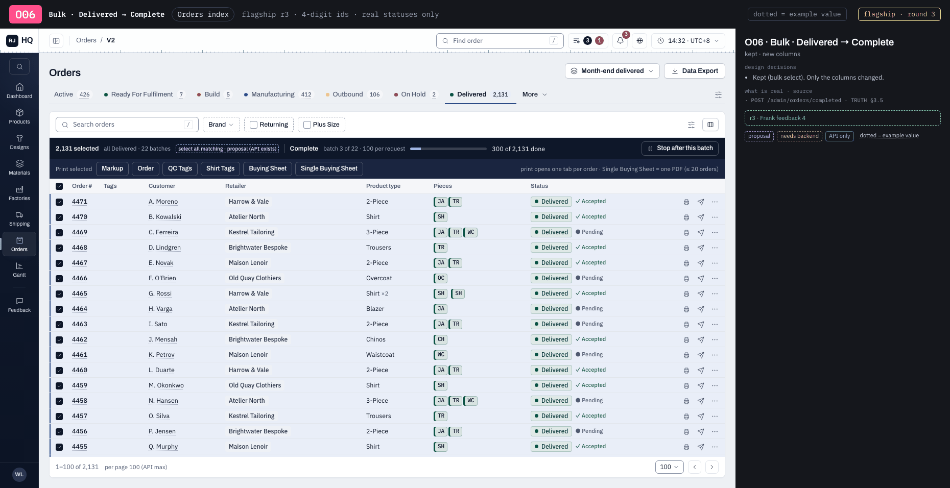
Task: Click the Data Export button
Action: coord(695,71)
